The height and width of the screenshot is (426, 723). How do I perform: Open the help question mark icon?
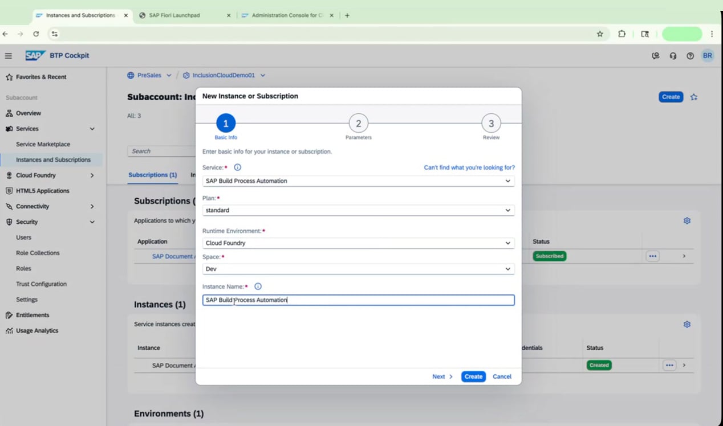[x=690, y=56]
